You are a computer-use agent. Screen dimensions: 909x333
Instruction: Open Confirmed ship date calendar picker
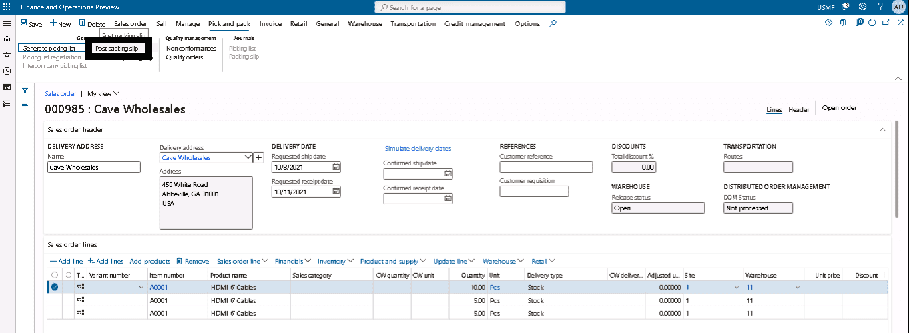coord(448,174)
